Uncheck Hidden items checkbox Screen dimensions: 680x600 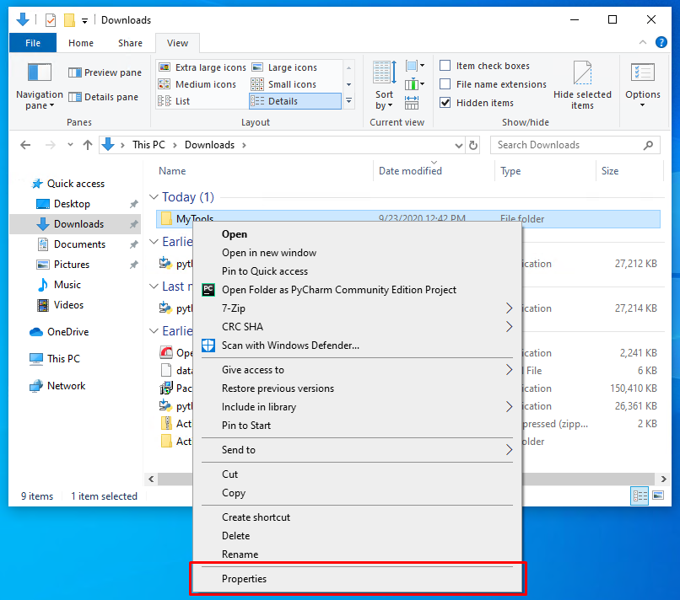click(x=445, y=103)
